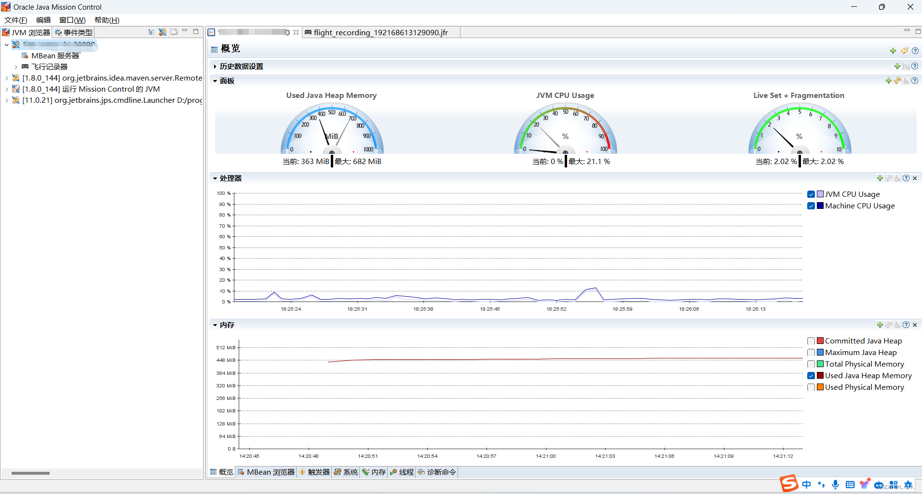Open the MBean 浏览器 bottom tab
922x494 pixels.
pos(266,472)
